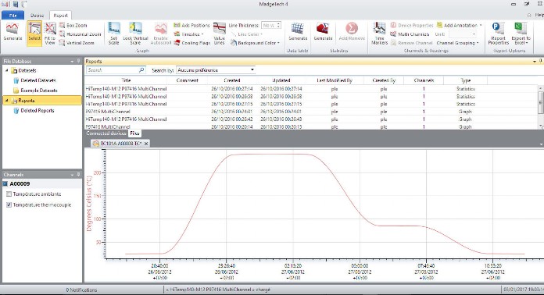Viewport: 544px width, 295px height.
Task: Enable the Température ambiante channel checkbox
Action: pyautogui.click(x=9, y=194)
